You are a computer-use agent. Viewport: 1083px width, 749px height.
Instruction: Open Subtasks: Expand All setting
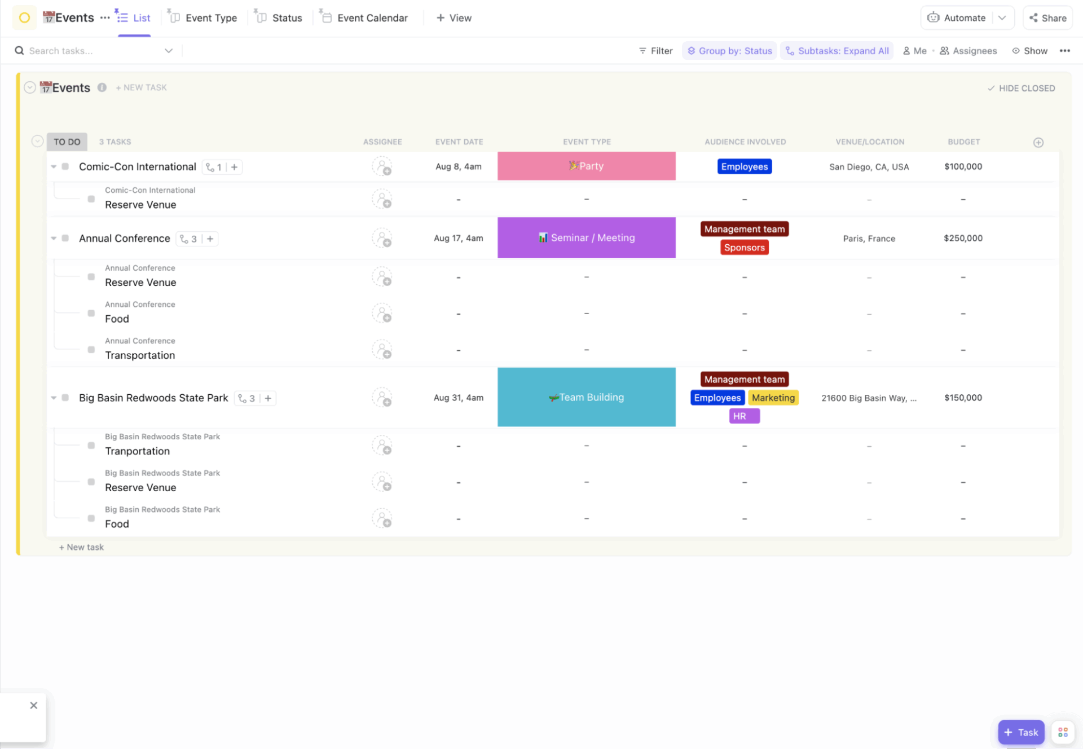click(x=837, y=50)
